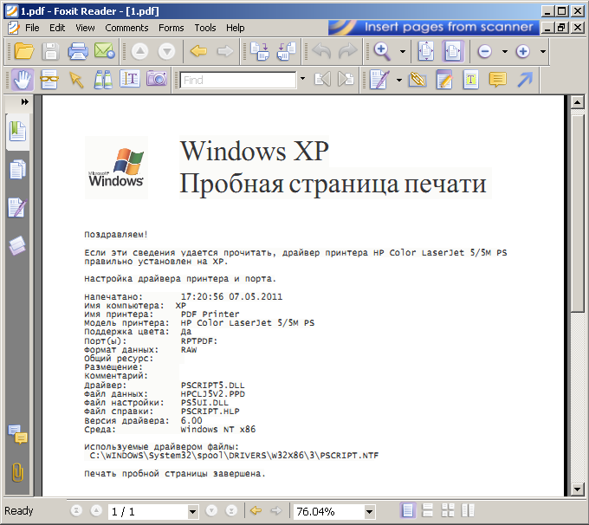Screen dimensions: 589x525
Task: Go to next page with down arrow
Action: click(x=166, y=51)
